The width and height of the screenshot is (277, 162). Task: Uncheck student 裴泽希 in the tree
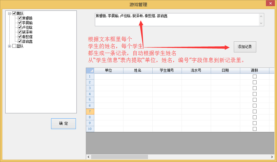(x=20, y=32)
